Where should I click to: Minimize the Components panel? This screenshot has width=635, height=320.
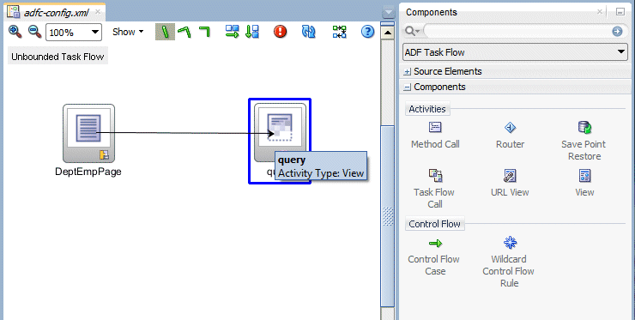[620, 12]
